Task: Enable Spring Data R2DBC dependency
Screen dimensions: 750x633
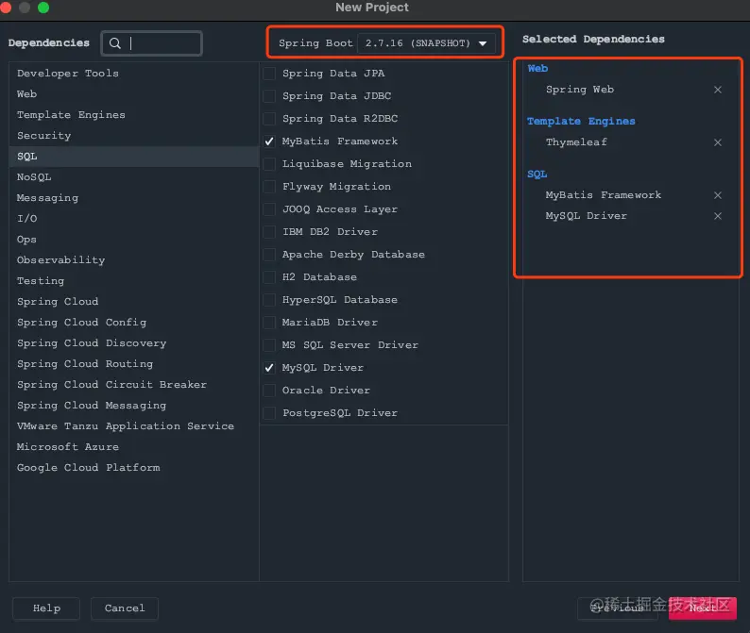Action: (x=269, y=119)
